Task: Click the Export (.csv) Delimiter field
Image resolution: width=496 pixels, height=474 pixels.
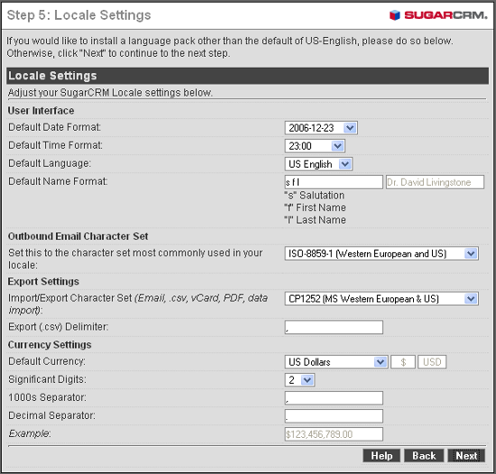Action: coord(334,327)
